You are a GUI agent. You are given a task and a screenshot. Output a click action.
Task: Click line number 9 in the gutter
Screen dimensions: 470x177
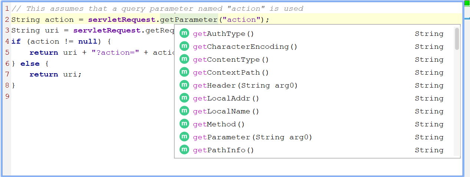click(x=7, y=96)
